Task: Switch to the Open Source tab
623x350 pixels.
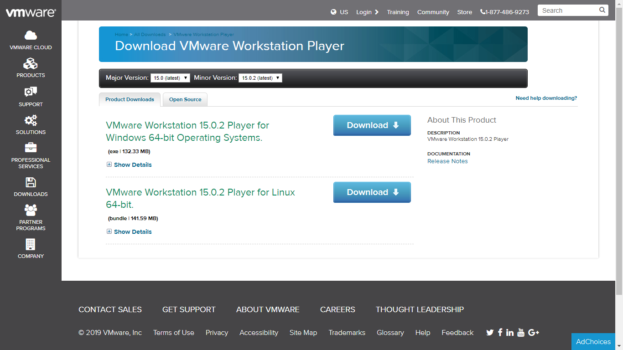Action: pos(185,99)
